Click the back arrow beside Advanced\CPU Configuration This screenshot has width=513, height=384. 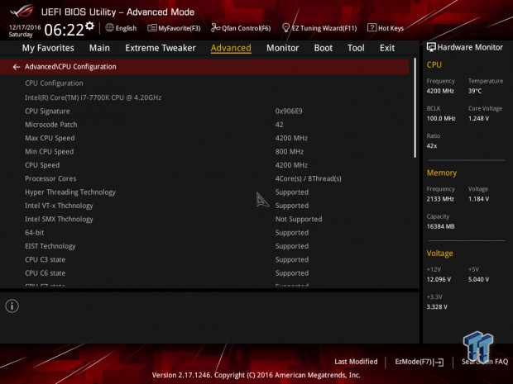point(17,67)
